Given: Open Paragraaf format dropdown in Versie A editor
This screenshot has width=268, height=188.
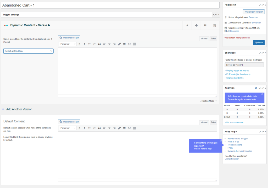Looking at the screenshot, I should point(68,44).
